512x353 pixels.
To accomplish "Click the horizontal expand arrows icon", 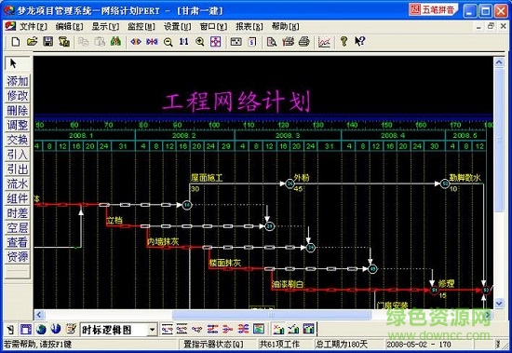I will point(136,42).
